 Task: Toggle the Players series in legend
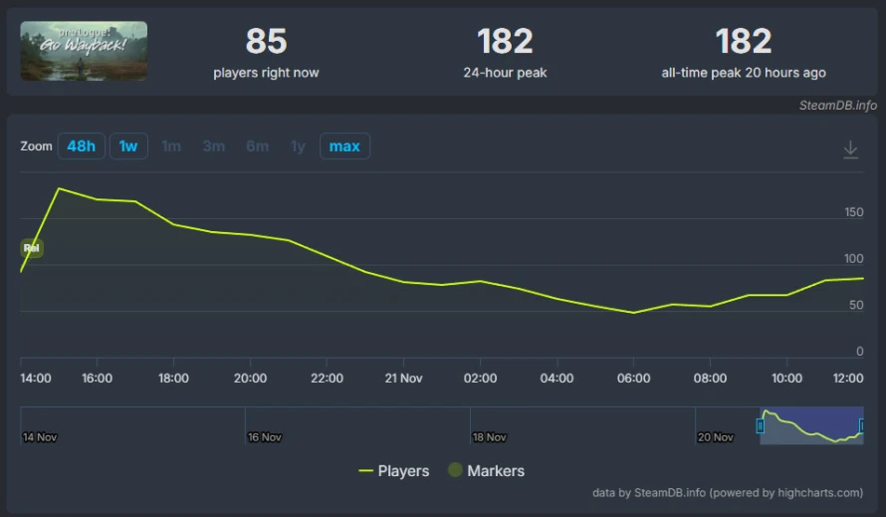394,470
